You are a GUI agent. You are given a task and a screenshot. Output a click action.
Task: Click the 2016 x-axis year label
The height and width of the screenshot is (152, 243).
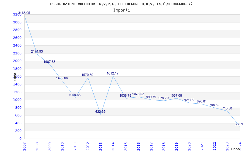pos(139,146)
